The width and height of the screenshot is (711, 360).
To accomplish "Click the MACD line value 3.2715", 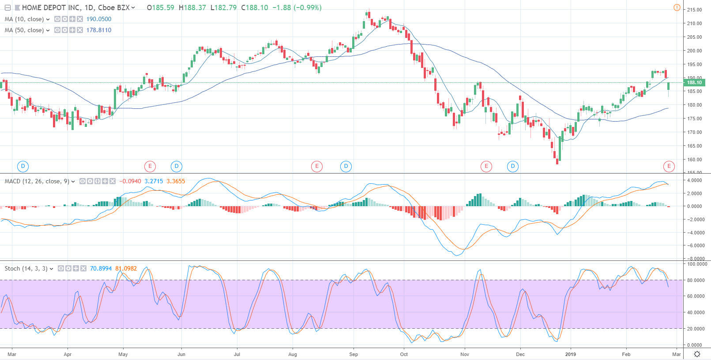I will coord(154,181).
